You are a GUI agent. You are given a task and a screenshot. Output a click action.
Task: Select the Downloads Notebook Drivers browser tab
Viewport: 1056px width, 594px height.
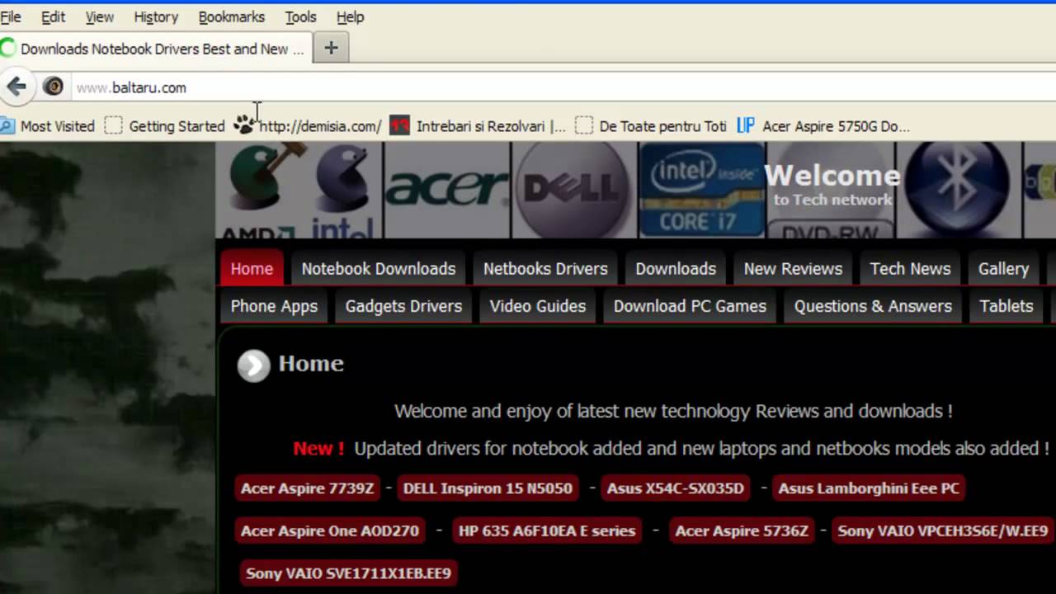156,49
